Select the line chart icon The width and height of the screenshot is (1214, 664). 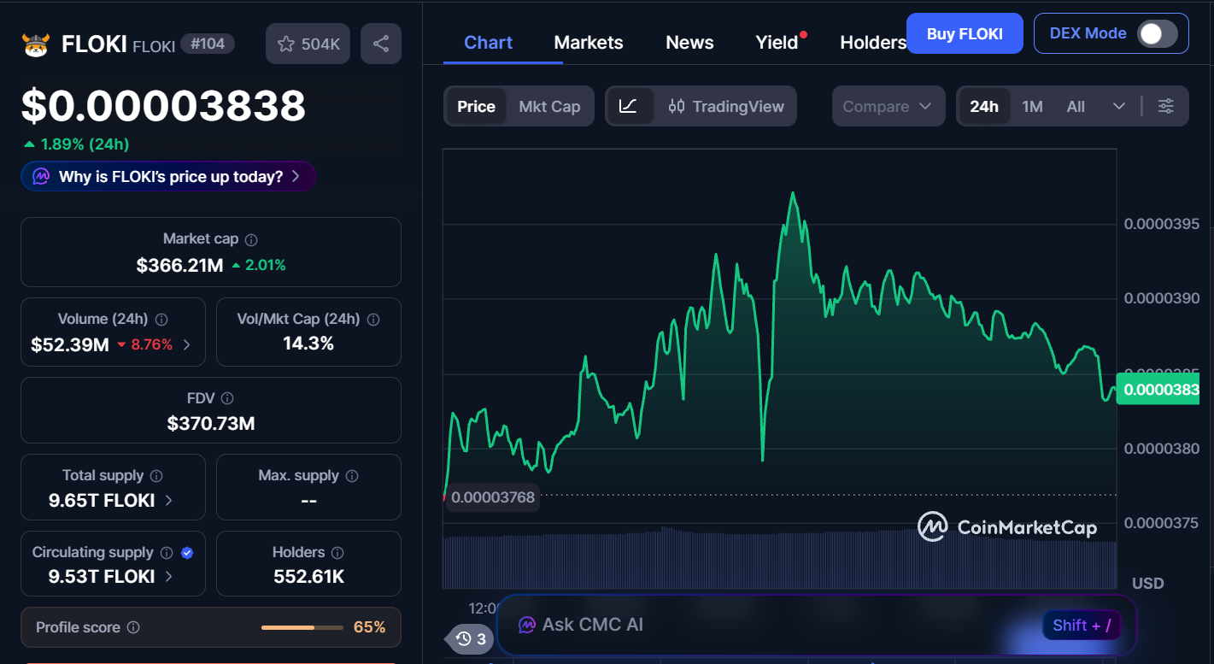(630, 105)
